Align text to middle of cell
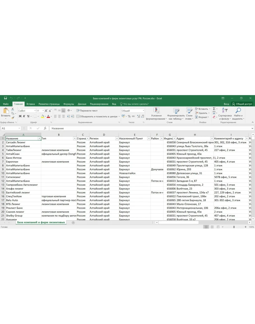The image size is (255, 324). click(x=59, y=111)
